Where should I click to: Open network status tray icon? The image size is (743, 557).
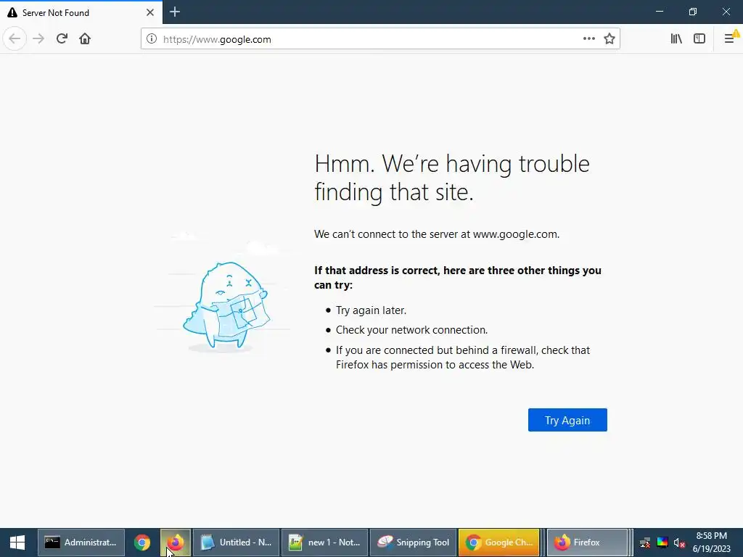[645, 542]
